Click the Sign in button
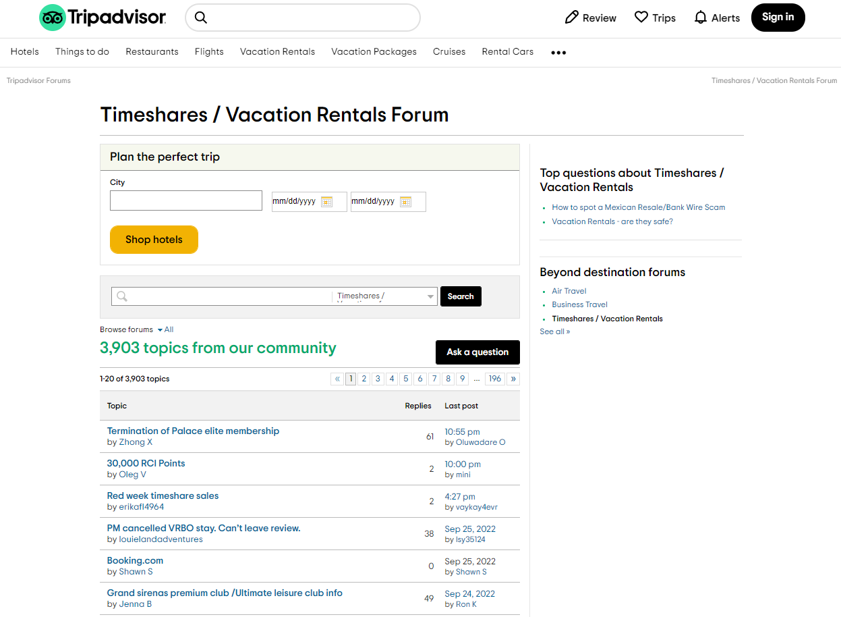The width and height of the screenshot is (841, 617). 778,18
